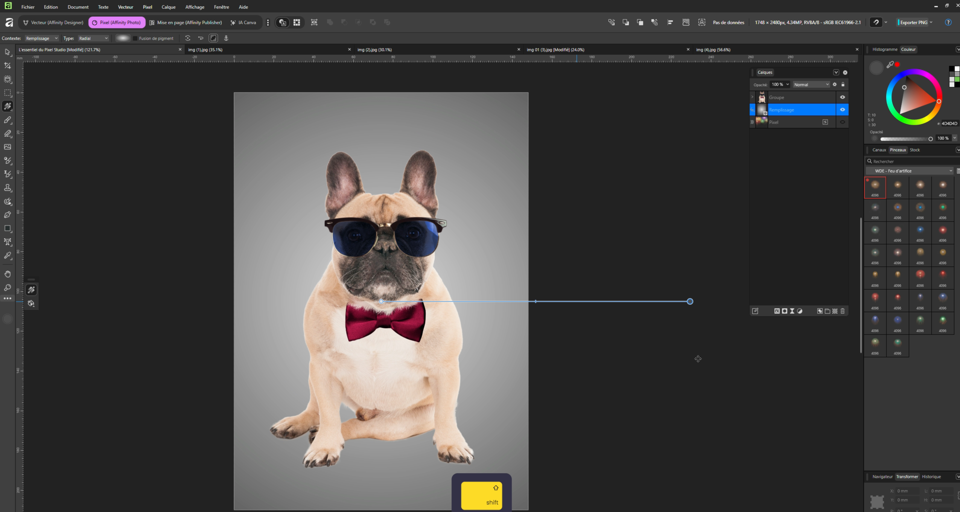Click the Exporter PNG button
Image resolution: width=960 pixels, height=512 pixels.
coord(913,23)
